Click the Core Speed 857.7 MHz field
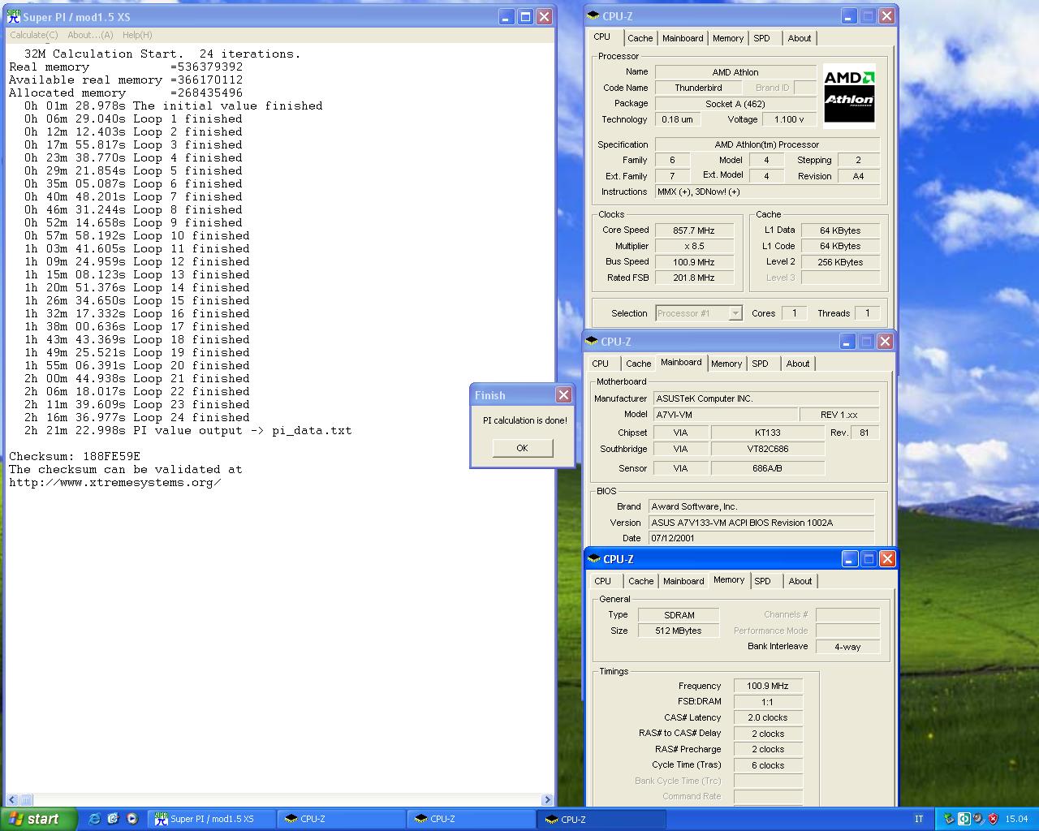 (695, 230)
